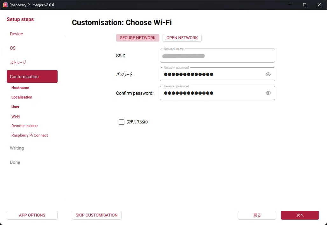Screen dimensions: 327x225
Task: Open the Localisation sub-step
Action: pos(22,97)
